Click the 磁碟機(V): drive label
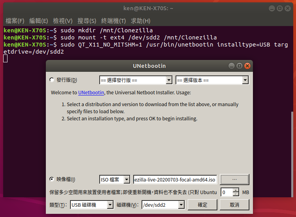 click(128, 205)
